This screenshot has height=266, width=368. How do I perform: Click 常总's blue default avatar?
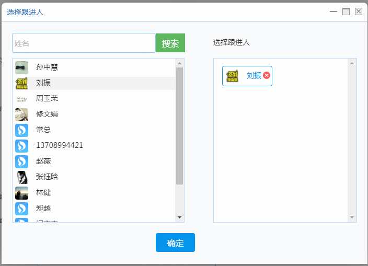pos(21,130)
